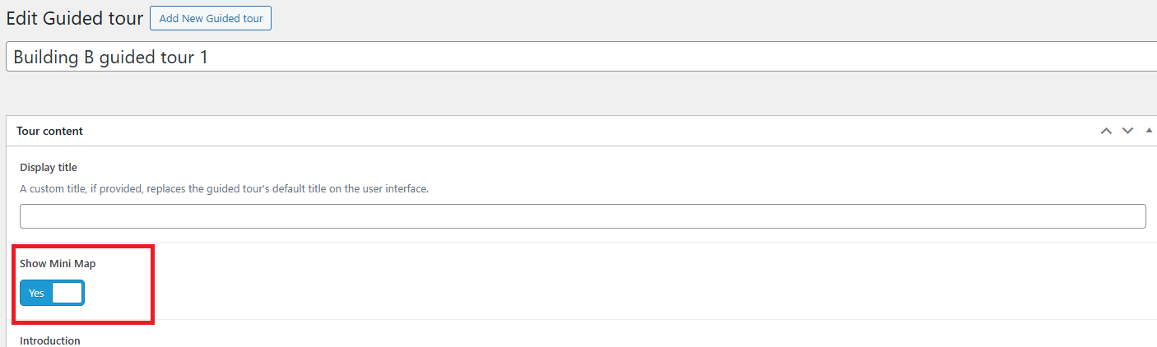
Task: Move the Tour content panel up
Action: pyautogui.click(x=1106, y=131)
